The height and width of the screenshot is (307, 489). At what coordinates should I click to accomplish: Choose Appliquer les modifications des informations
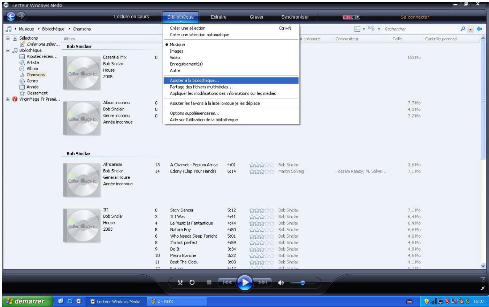click(x=231, y=93)
